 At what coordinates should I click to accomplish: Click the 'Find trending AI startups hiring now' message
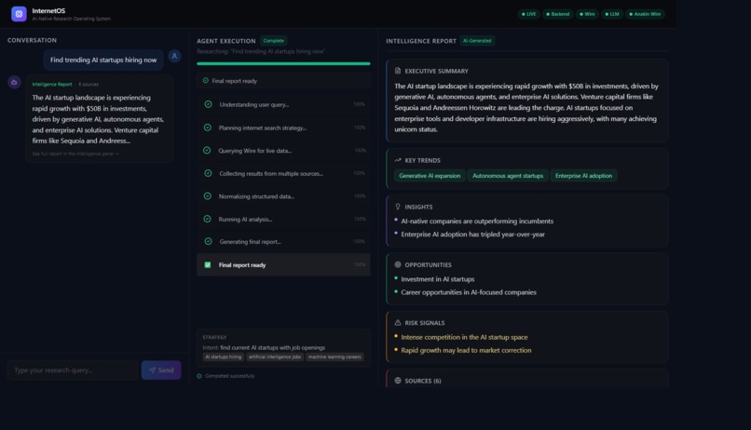103,60
